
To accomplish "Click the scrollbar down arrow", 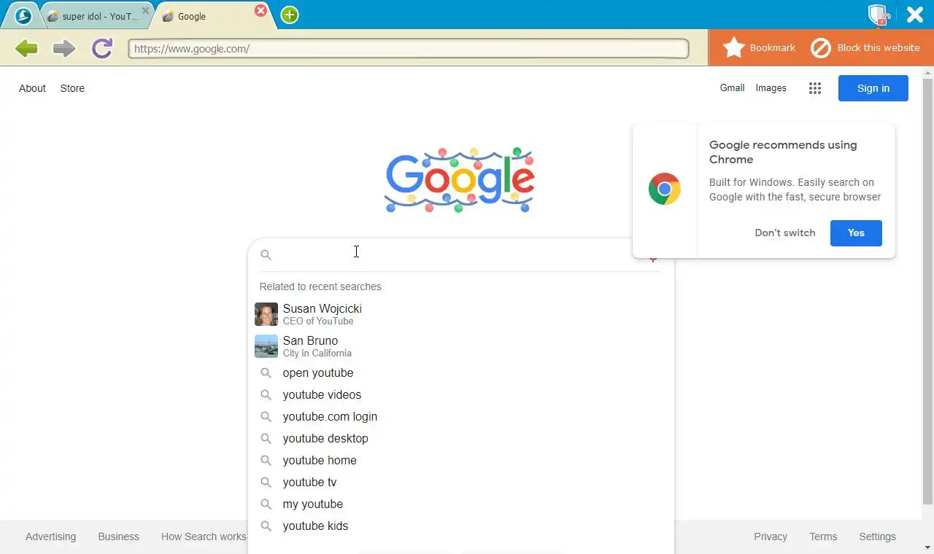I will (x=928, y=547).
